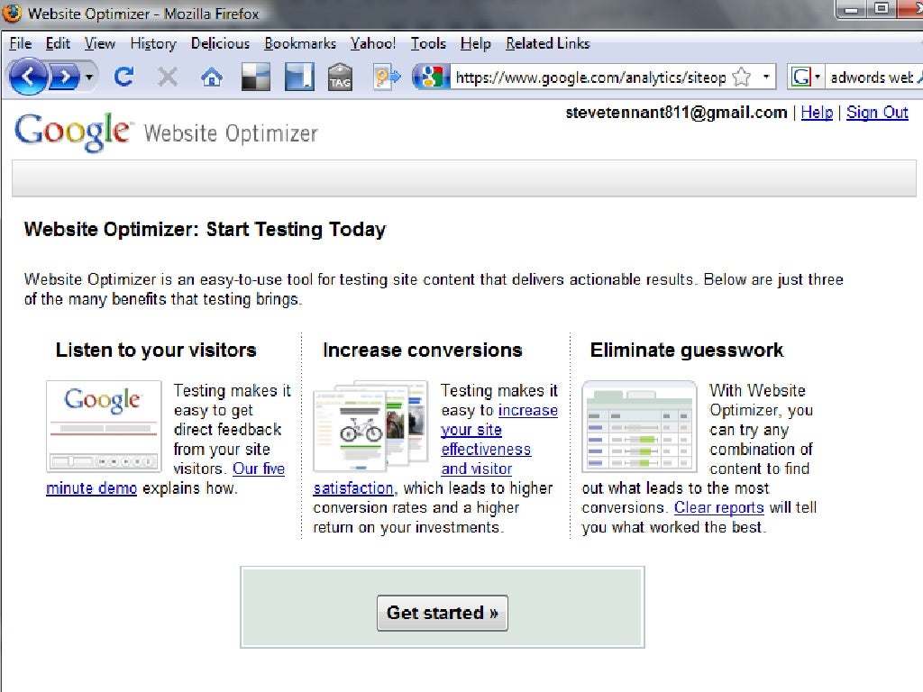Click the Google logo in the page header
Image resolution: width=923 pixels, height=692 pixels.
[72, 132]
